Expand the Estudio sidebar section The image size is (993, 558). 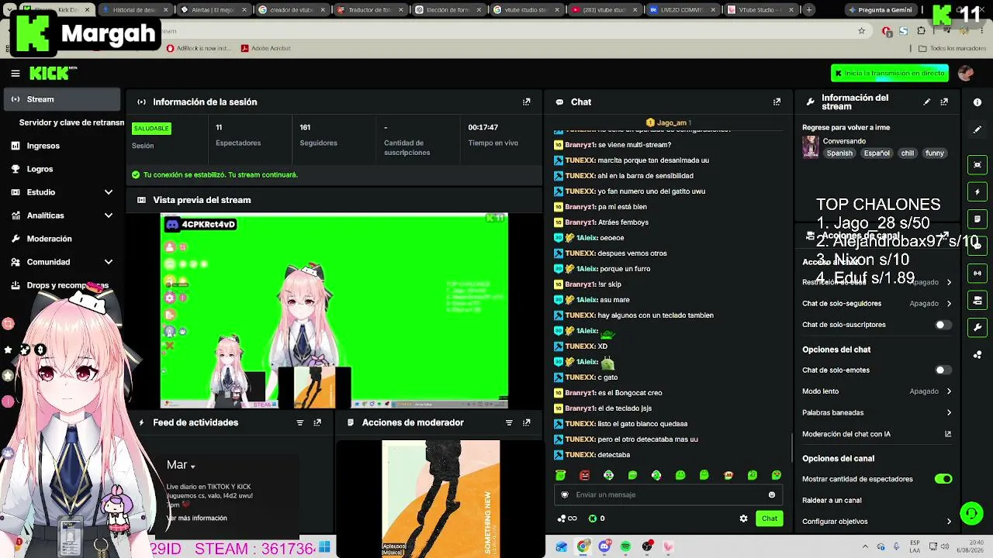[109, 192]
